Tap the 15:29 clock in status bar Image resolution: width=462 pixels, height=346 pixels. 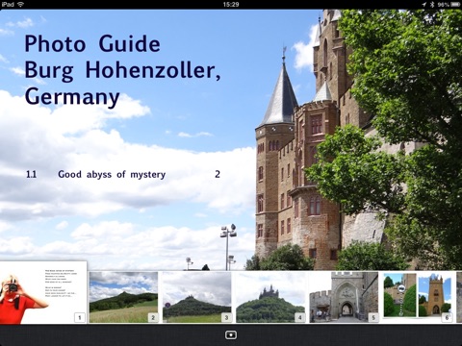click(231, 4)
